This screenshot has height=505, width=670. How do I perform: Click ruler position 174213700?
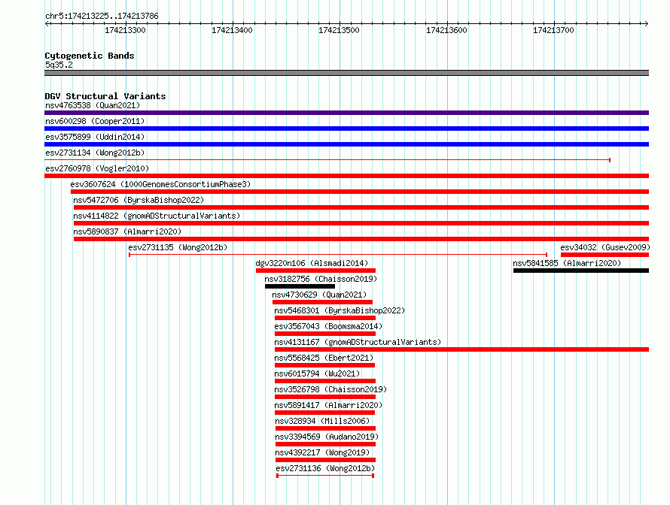[x=553, y=30]
